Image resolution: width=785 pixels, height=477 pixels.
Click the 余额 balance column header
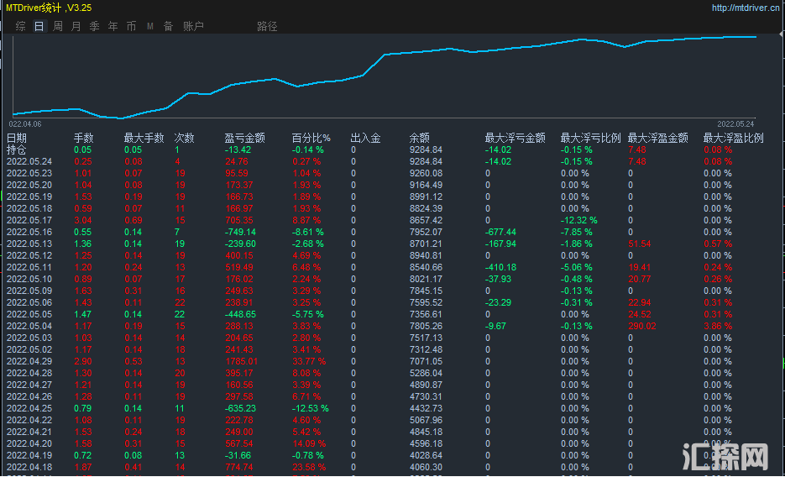pyautogui.click(x=419, y=138)
